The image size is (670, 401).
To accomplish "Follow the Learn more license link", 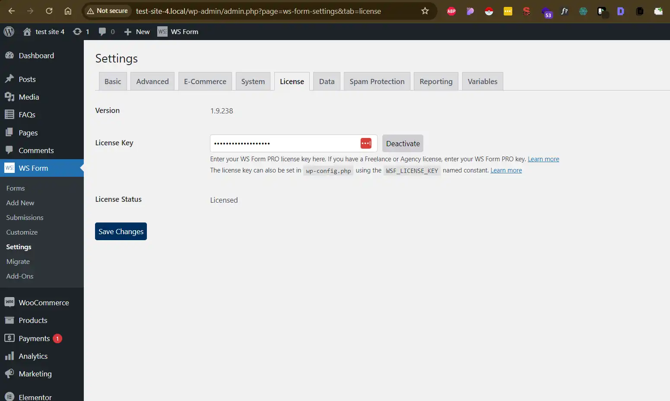I will click(543, 159).
